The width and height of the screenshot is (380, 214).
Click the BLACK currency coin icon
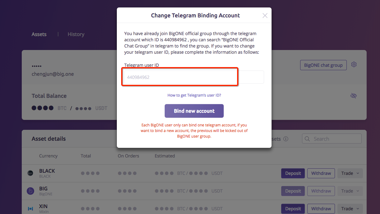click(x=30, y=173)
